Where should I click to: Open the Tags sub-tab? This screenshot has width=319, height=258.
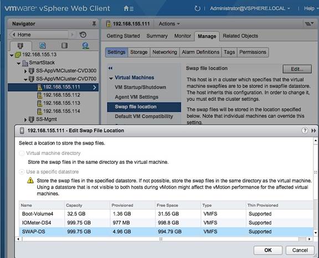pyautogui.click(x=229, y=52)
